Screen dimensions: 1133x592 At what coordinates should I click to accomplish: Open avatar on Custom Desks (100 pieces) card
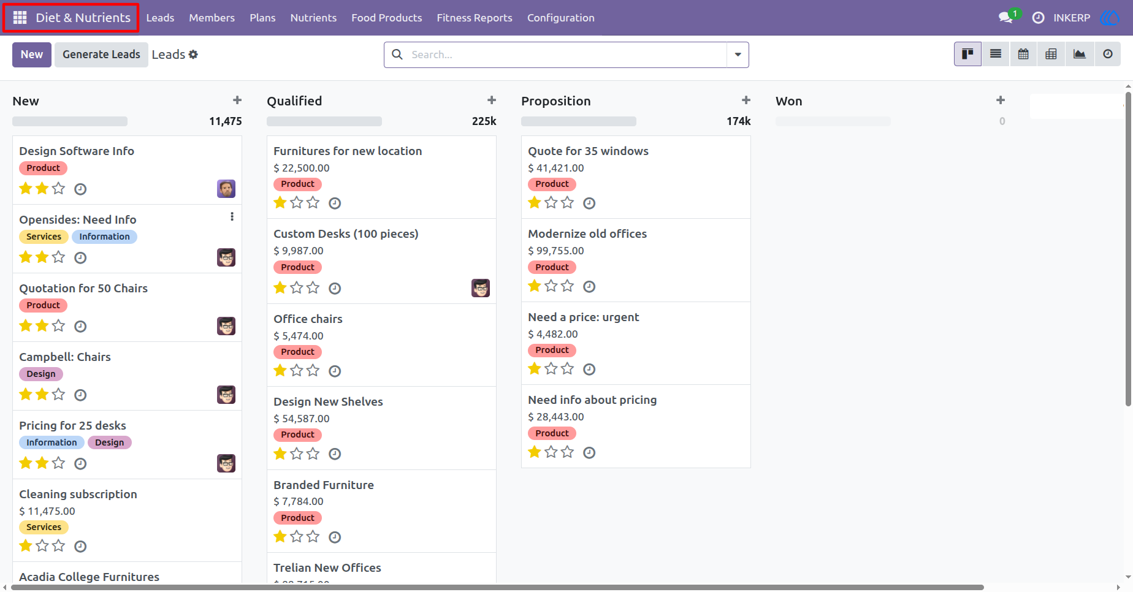(481, 288)
